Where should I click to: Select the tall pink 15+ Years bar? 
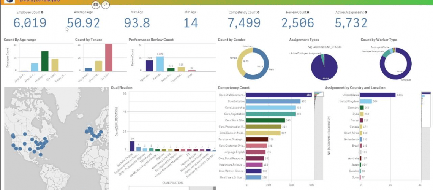pyautogui.click(x=109, y=58)
